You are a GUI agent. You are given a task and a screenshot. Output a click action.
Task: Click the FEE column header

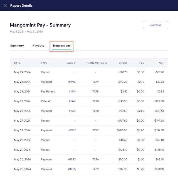[x=142, y=63]
